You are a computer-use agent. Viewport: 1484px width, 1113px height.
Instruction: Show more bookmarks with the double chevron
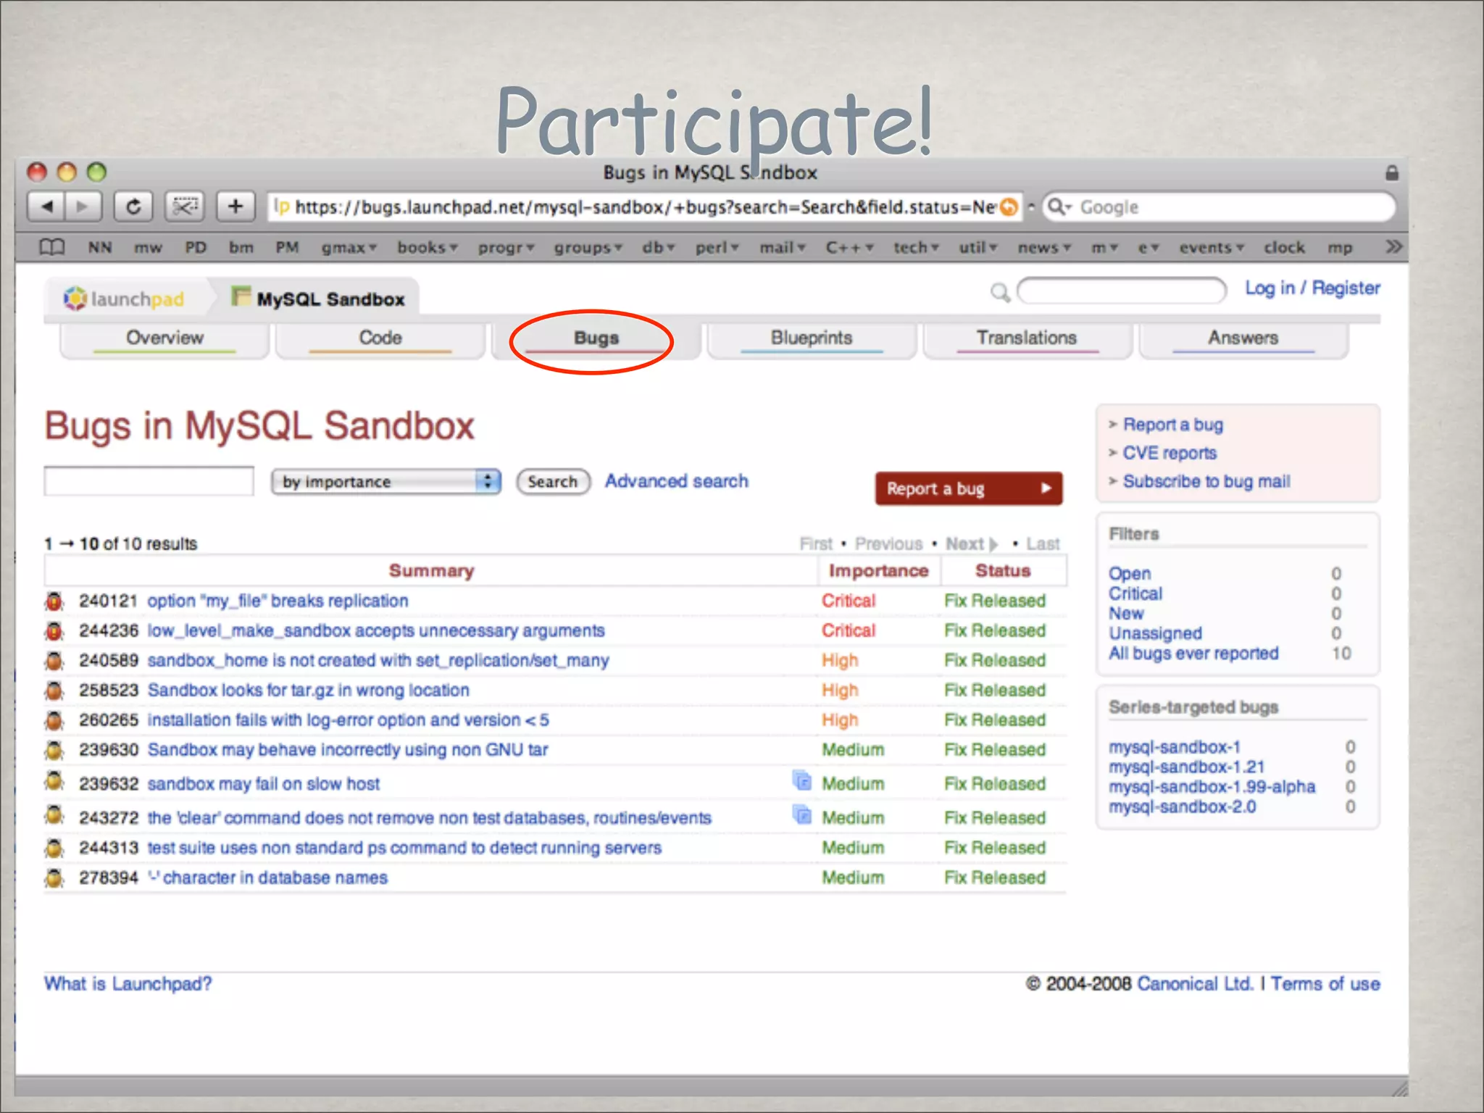[x=1393, y=247]
